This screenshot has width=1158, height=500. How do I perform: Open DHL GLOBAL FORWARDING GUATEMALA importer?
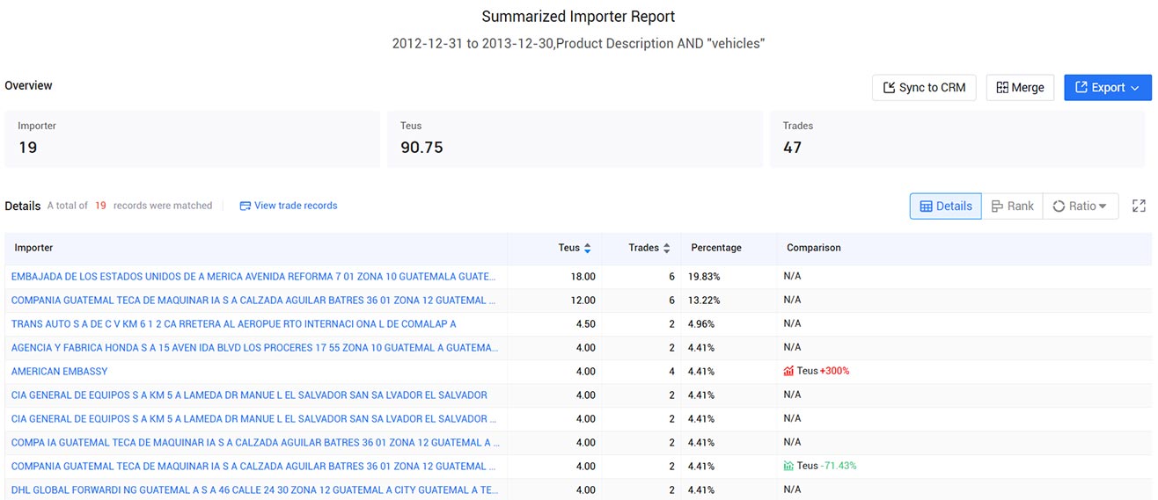coord(255,489)
